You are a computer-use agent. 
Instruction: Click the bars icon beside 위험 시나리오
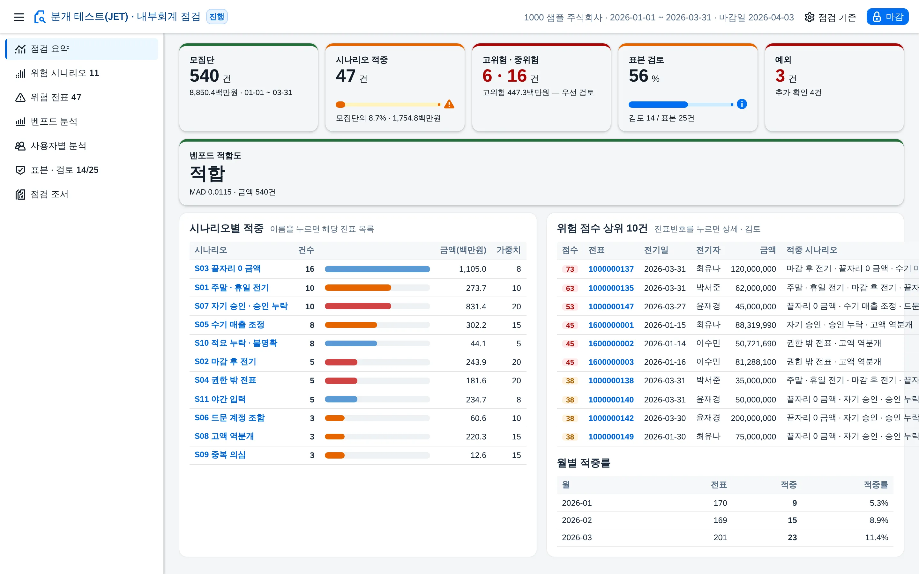(20, 73)
